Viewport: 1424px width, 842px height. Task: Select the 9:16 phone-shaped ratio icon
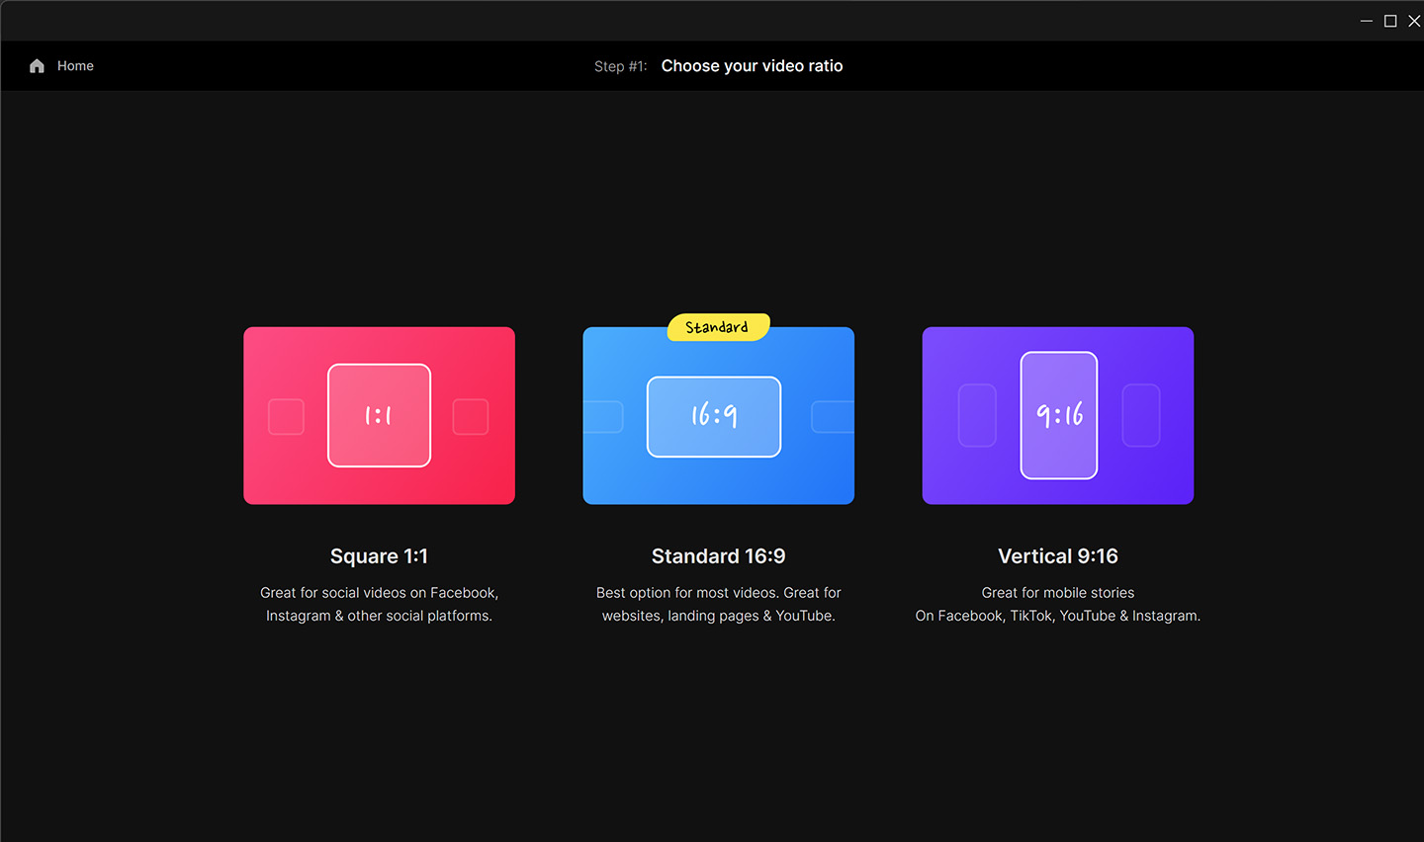[1058, 415]
